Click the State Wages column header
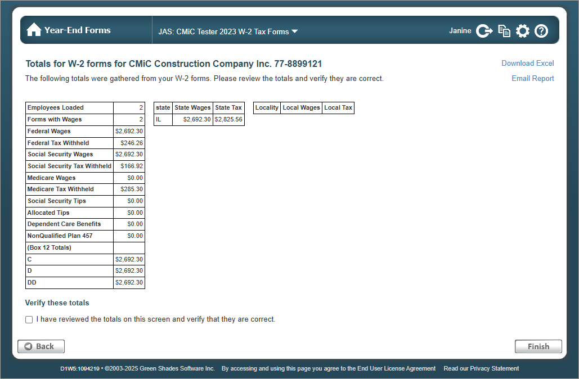Screen dimensions: 579x379 coord(192,108)
